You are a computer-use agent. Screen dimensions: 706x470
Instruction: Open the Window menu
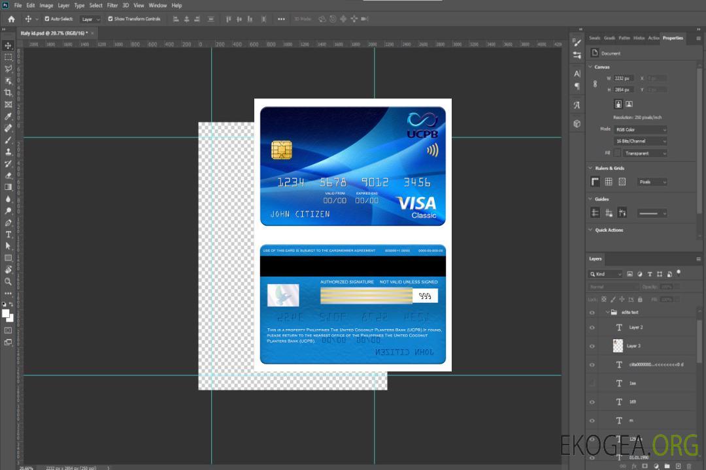point(158,5)
